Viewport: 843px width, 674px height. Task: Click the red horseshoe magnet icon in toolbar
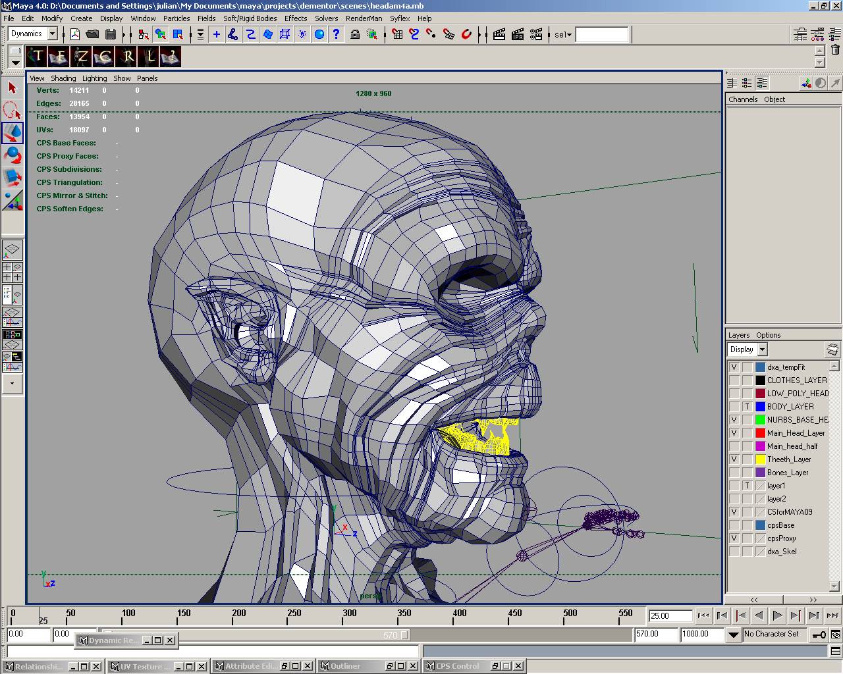(466, 34)
